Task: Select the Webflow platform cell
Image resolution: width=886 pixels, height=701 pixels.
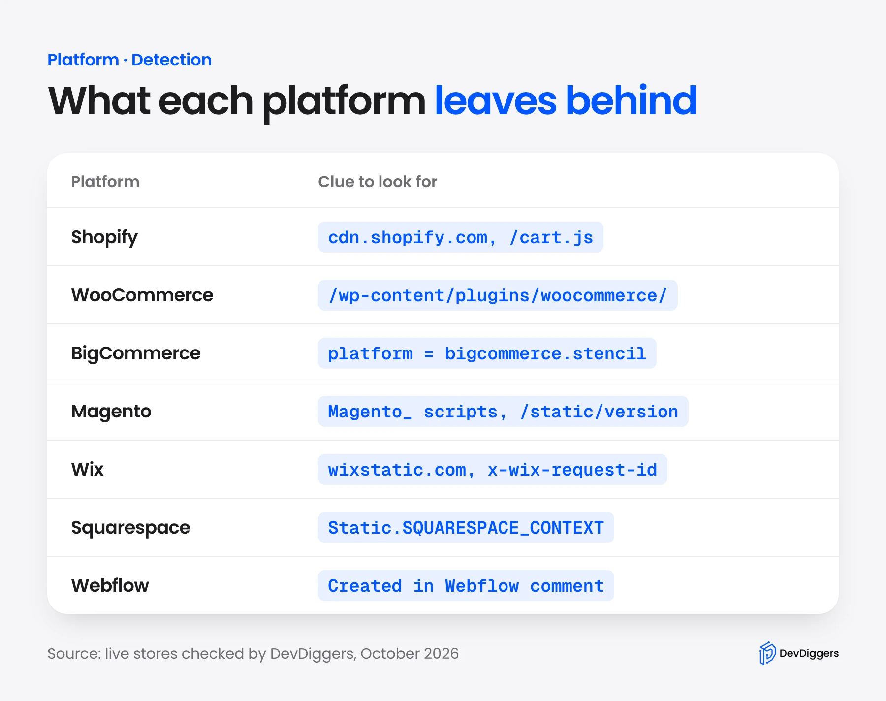Action: point(110,585)
